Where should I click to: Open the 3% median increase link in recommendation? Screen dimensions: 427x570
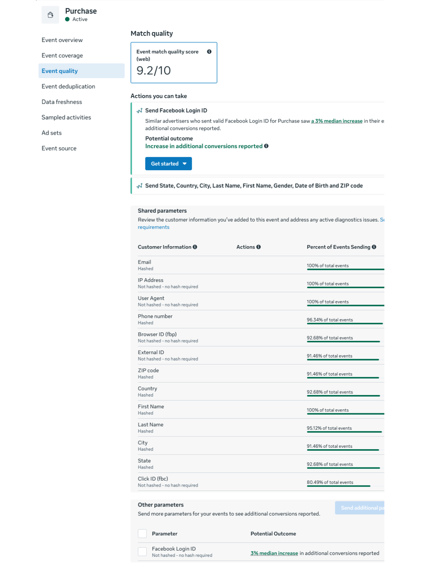point(337,121)
